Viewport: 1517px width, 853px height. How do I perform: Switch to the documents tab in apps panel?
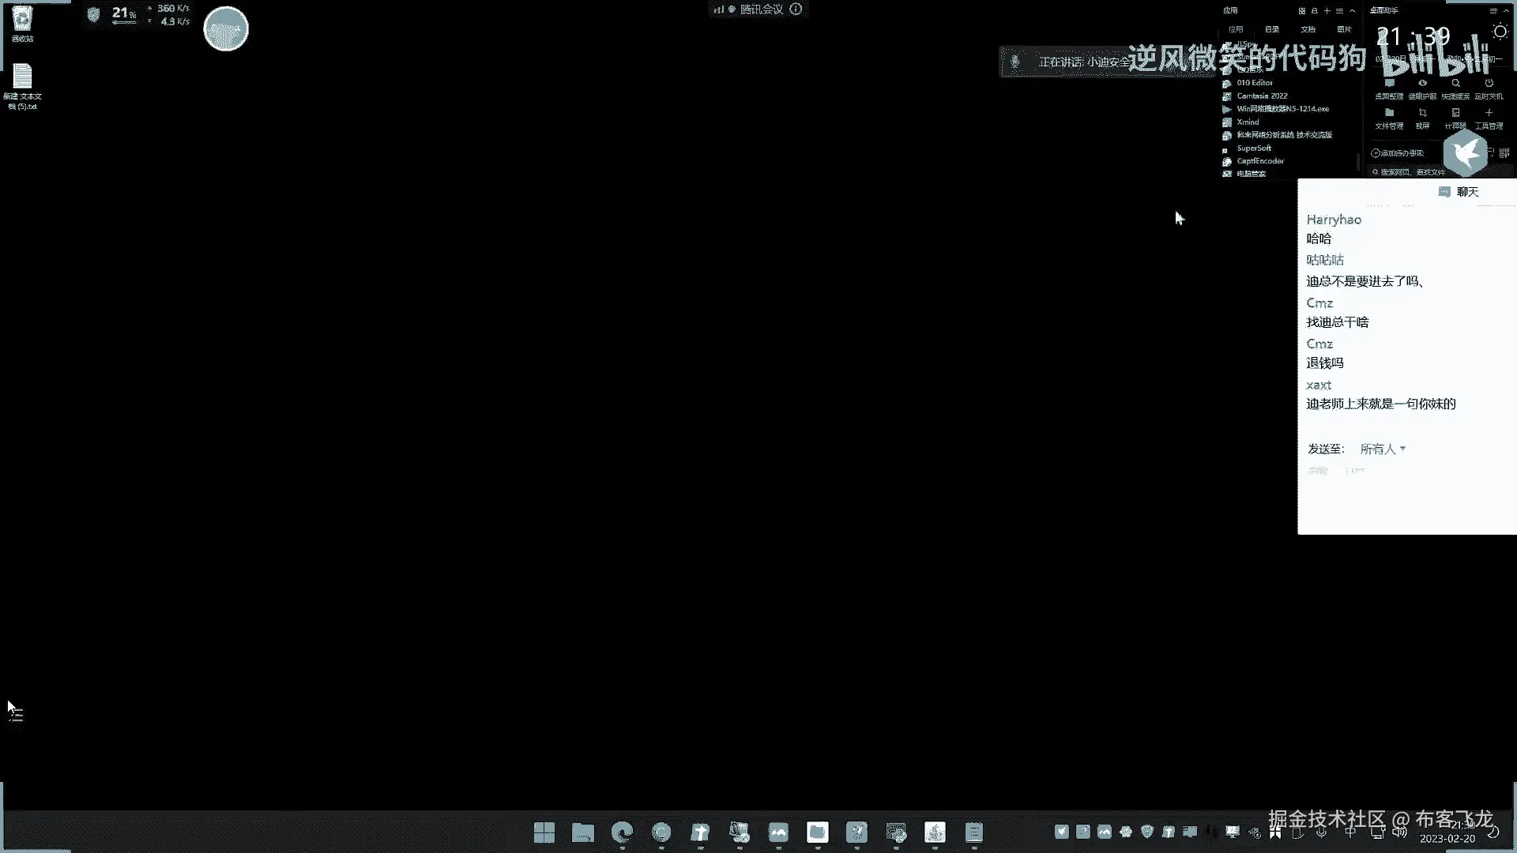1308,29
